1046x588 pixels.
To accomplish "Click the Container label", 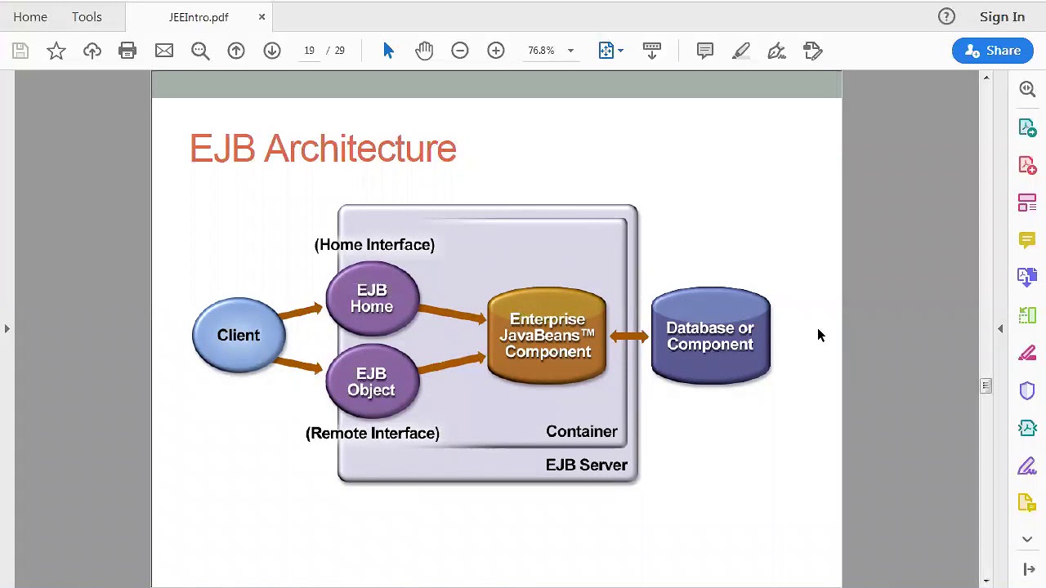I will tap(582, 431).
